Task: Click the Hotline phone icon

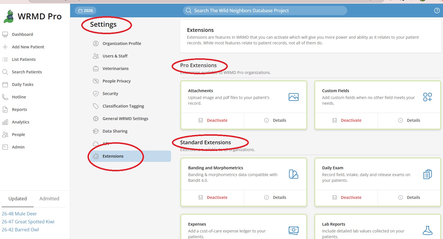Action: point(5,97)
